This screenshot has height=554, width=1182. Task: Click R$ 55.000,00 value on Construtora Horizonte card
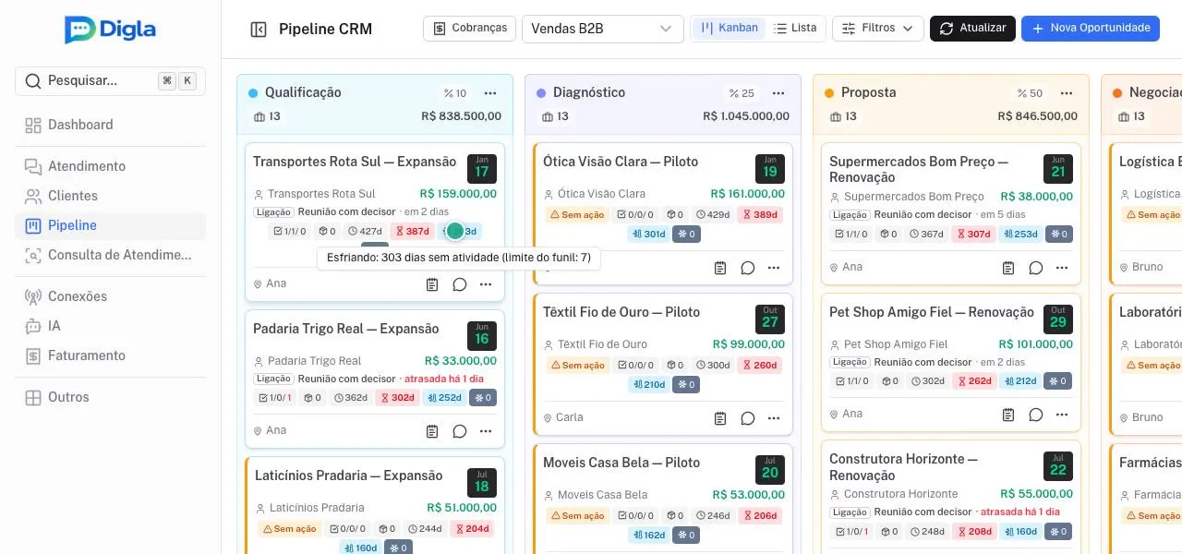(x=1036, y=494)
